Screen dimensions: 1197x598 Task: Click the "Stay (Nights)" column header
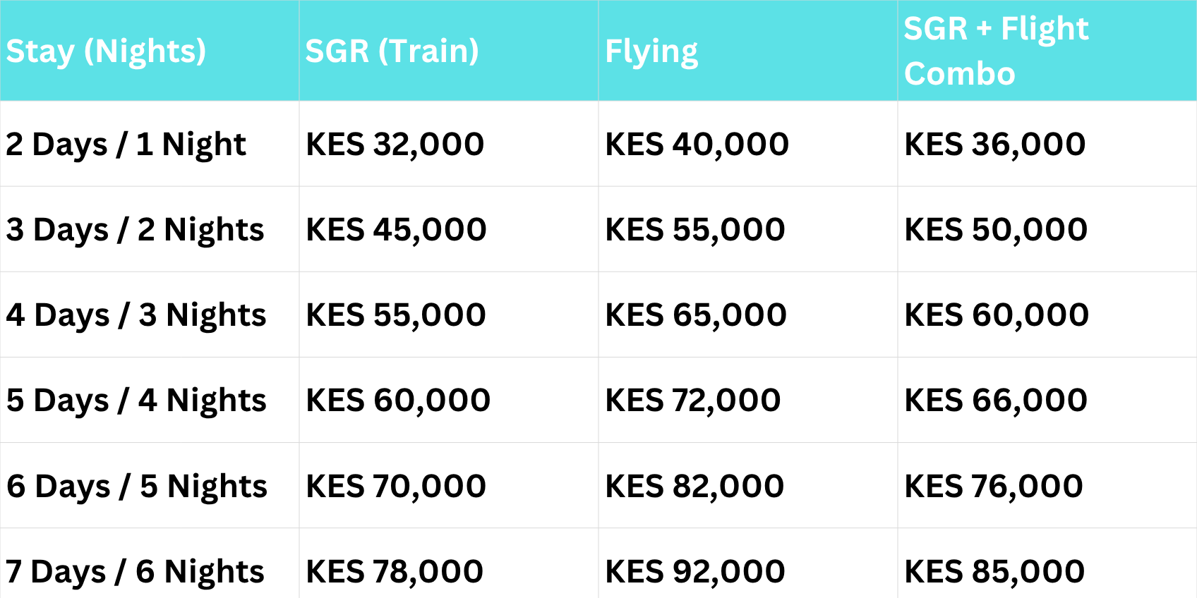click(106, 51)
